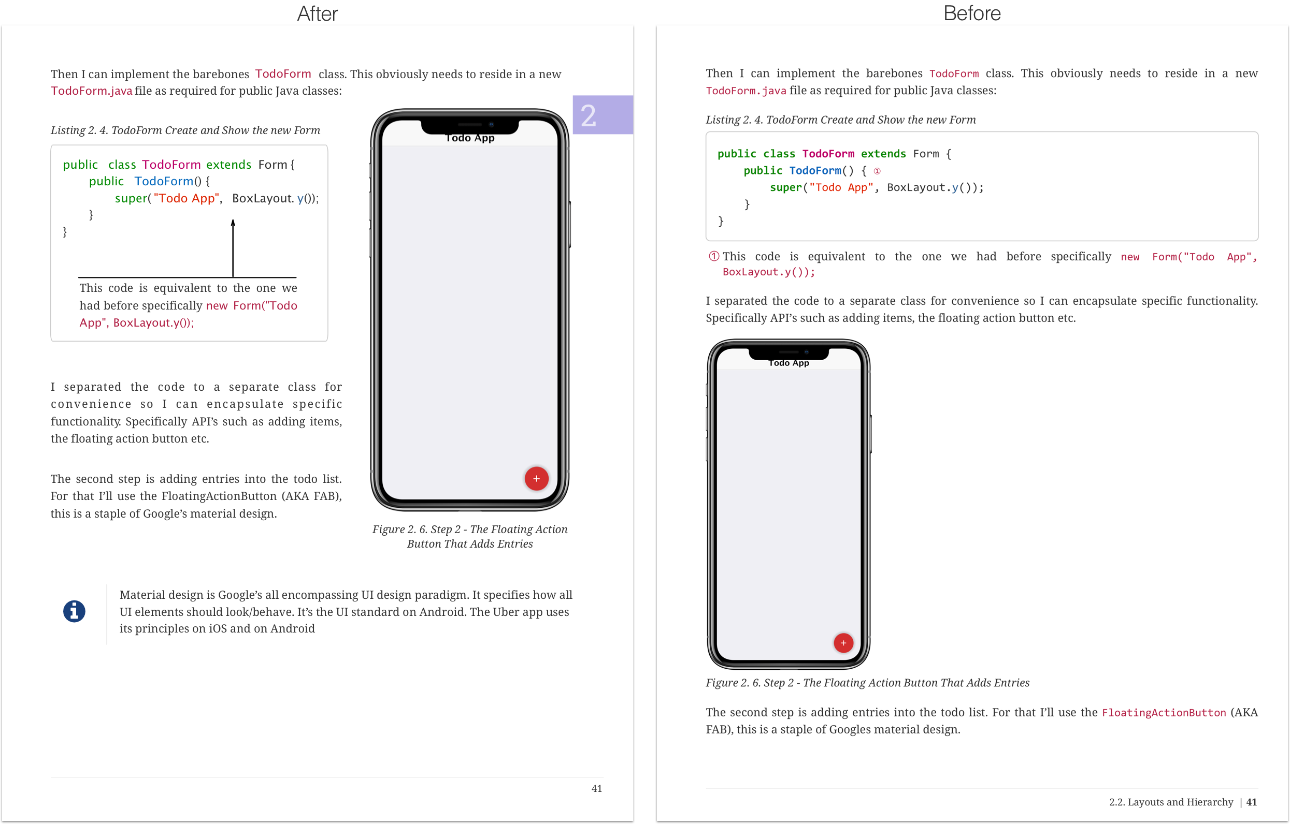Click 'Material design is Google's' note paragraph
Viewport: 1290px width, 824px height.
(346, 611)
